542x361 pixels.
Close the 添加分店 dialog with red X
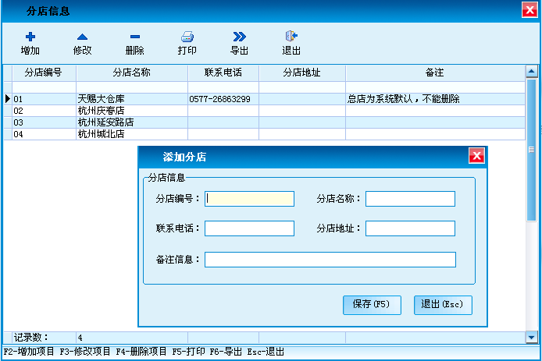point(476,156)
